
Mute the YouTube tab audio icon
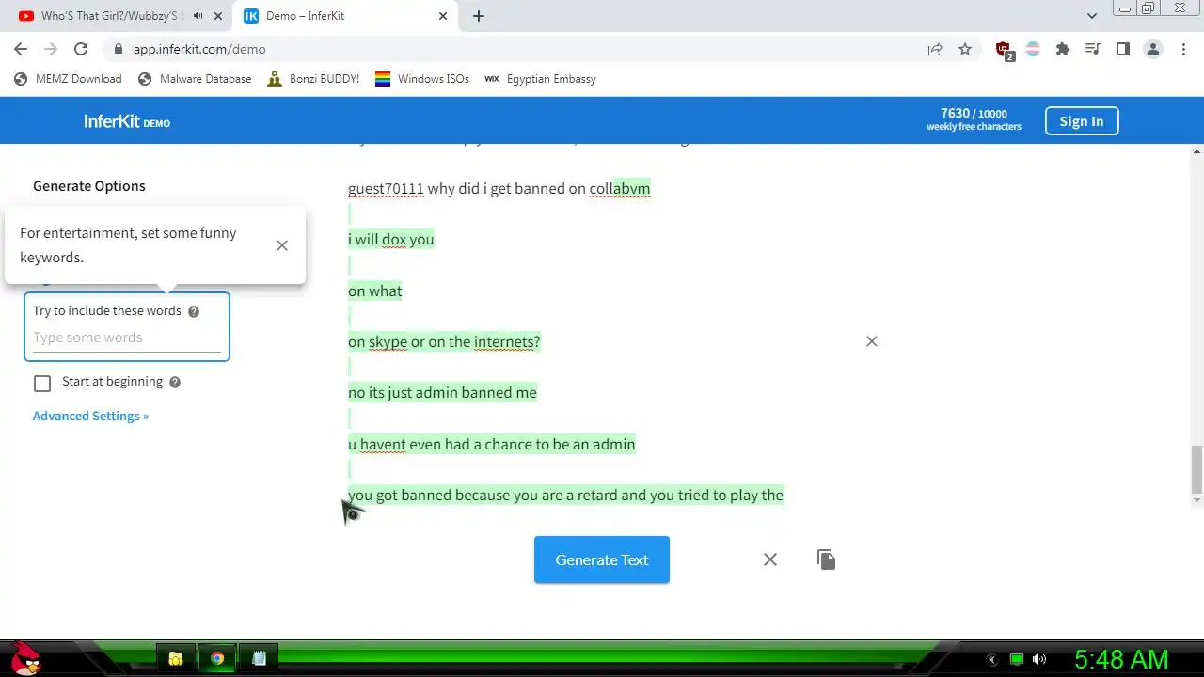coord(198,16)
